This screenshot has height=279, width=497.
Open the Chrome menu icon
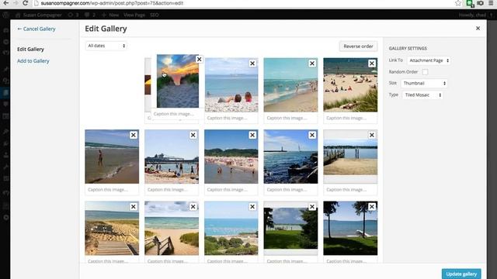pyautogui.click(x=491, y=3)
